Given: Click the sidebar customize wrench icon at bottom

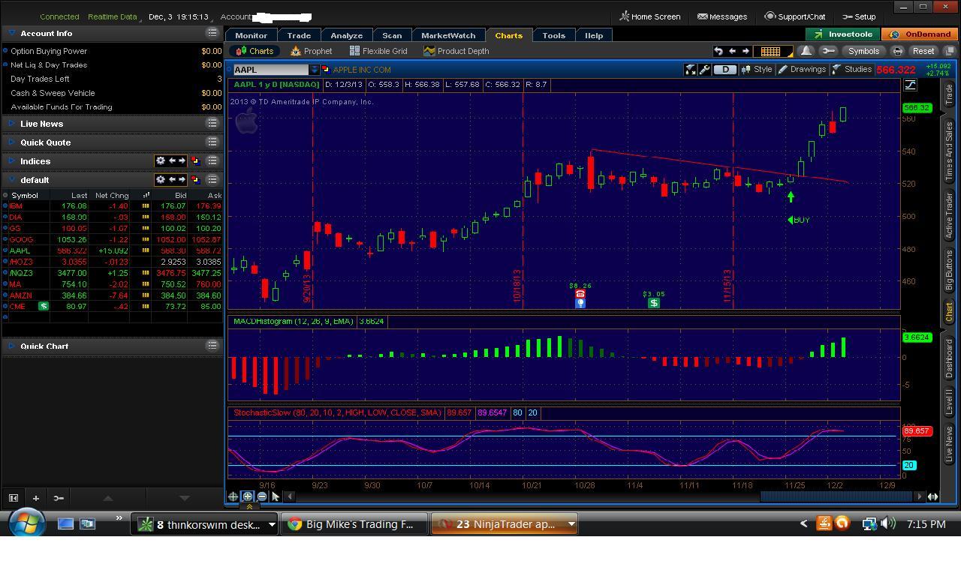Looking at the screenshot, I should click(59, 498).
